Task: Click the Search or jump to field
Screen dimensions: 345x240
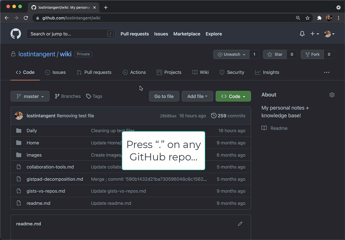Action: point(71,34)
